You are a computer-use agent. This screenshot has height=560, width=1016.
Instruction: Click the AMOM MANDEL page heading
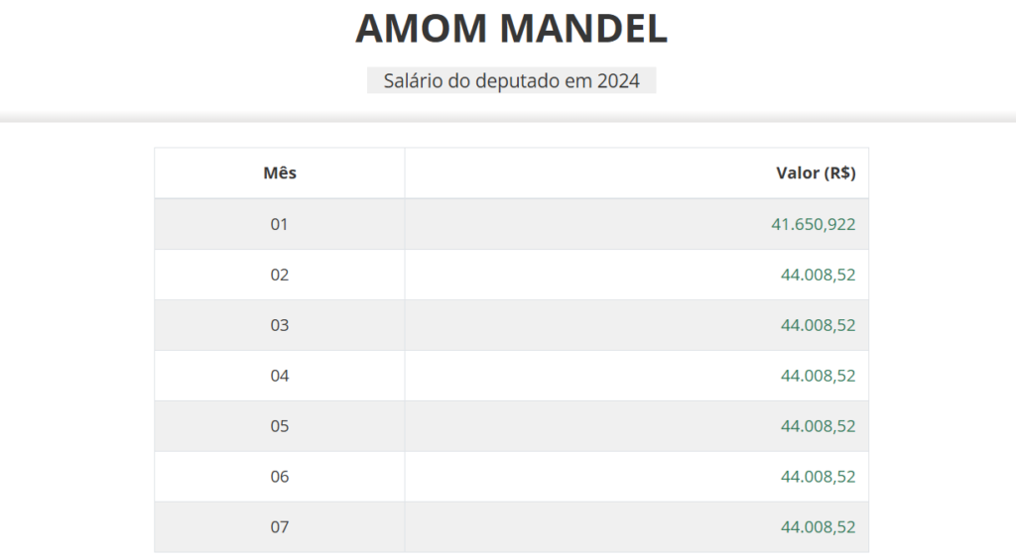coord(511,29)
